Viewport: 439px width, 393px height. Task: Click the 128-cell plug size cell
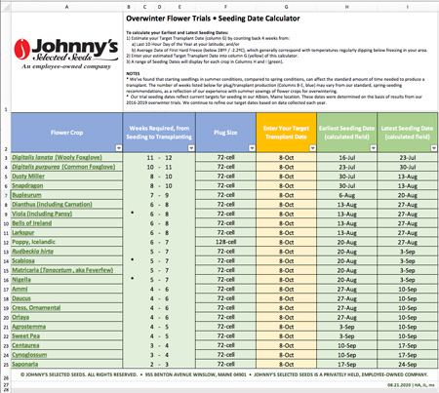225,242
